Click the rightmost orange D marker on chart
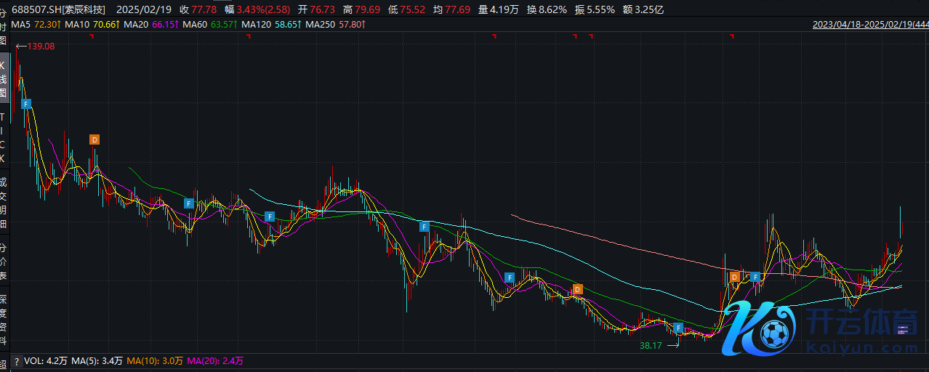The width and height of the screenshot is (929, 372). pyautogui.click(x=735, y=277)
